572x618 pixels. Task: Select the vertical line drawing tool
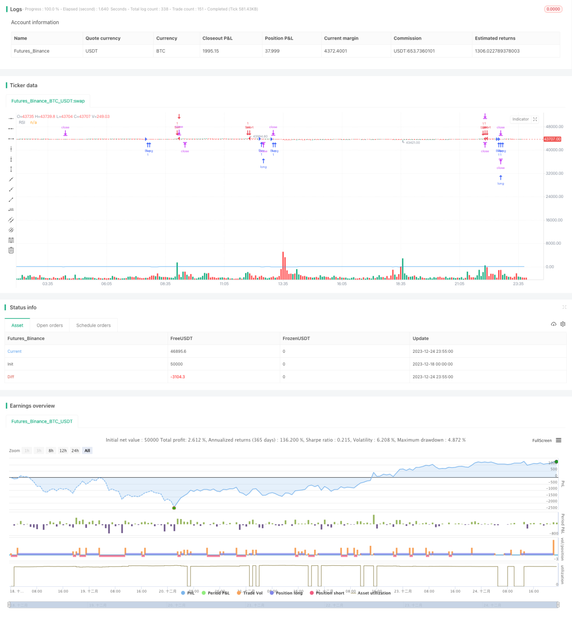[11, 149]
